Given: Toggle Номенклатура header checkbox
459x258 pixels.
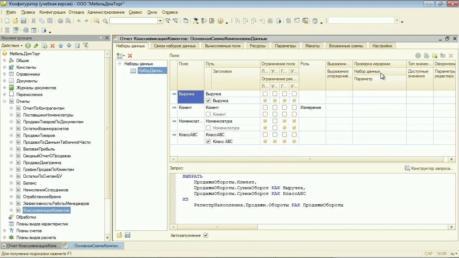Looking at the screenshot, I should click(208, 128).
